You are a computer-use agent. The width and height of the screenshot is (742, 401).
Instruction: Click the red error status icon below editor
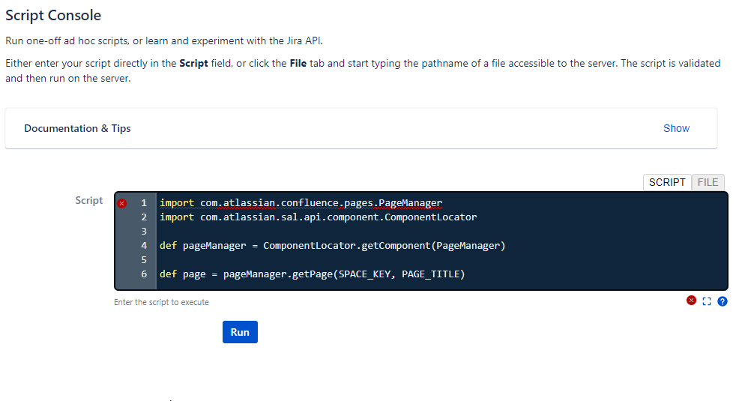click(691, 301)
